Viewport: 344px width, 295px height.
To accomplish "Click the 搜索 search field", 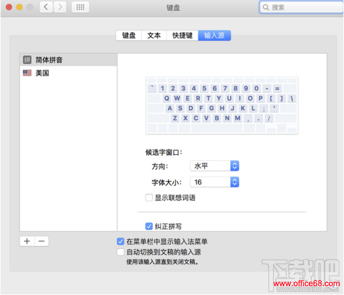I will tap(301, 8).
